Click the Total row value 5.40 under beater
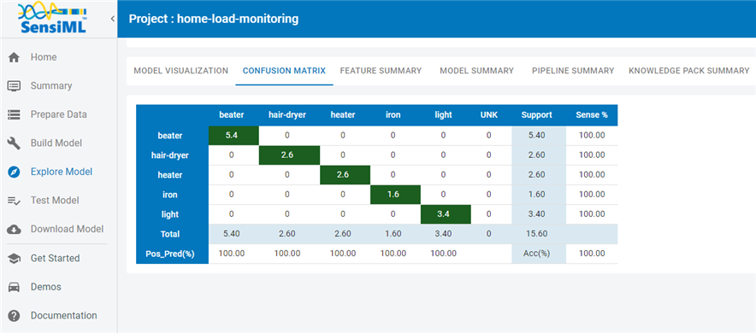 pos(232,234)
